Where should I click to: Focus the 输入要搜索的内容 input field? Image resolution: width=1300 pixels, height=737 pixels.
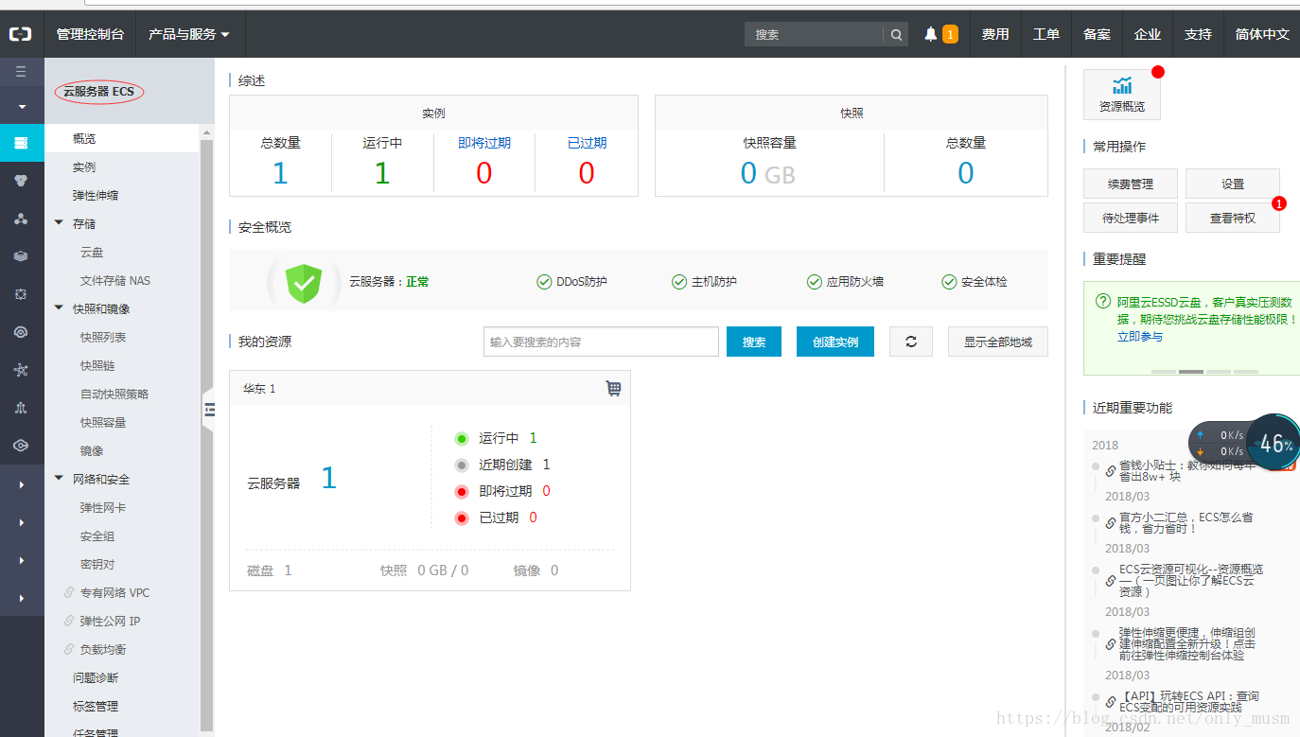coord(601,342)
